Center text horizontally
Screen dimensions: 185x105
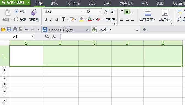pos(127,19)
